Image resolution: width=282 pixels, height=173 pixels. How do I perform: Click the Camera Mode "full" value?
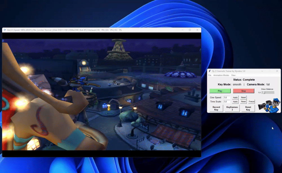pos(268,84)
